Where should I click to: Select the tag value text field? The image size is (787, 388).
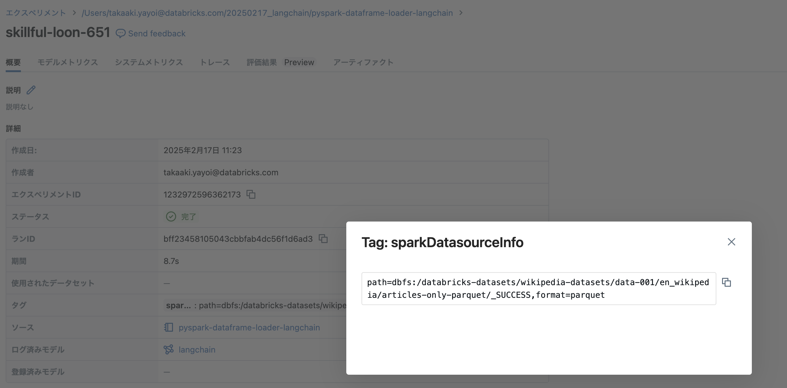tap(539, 289)
